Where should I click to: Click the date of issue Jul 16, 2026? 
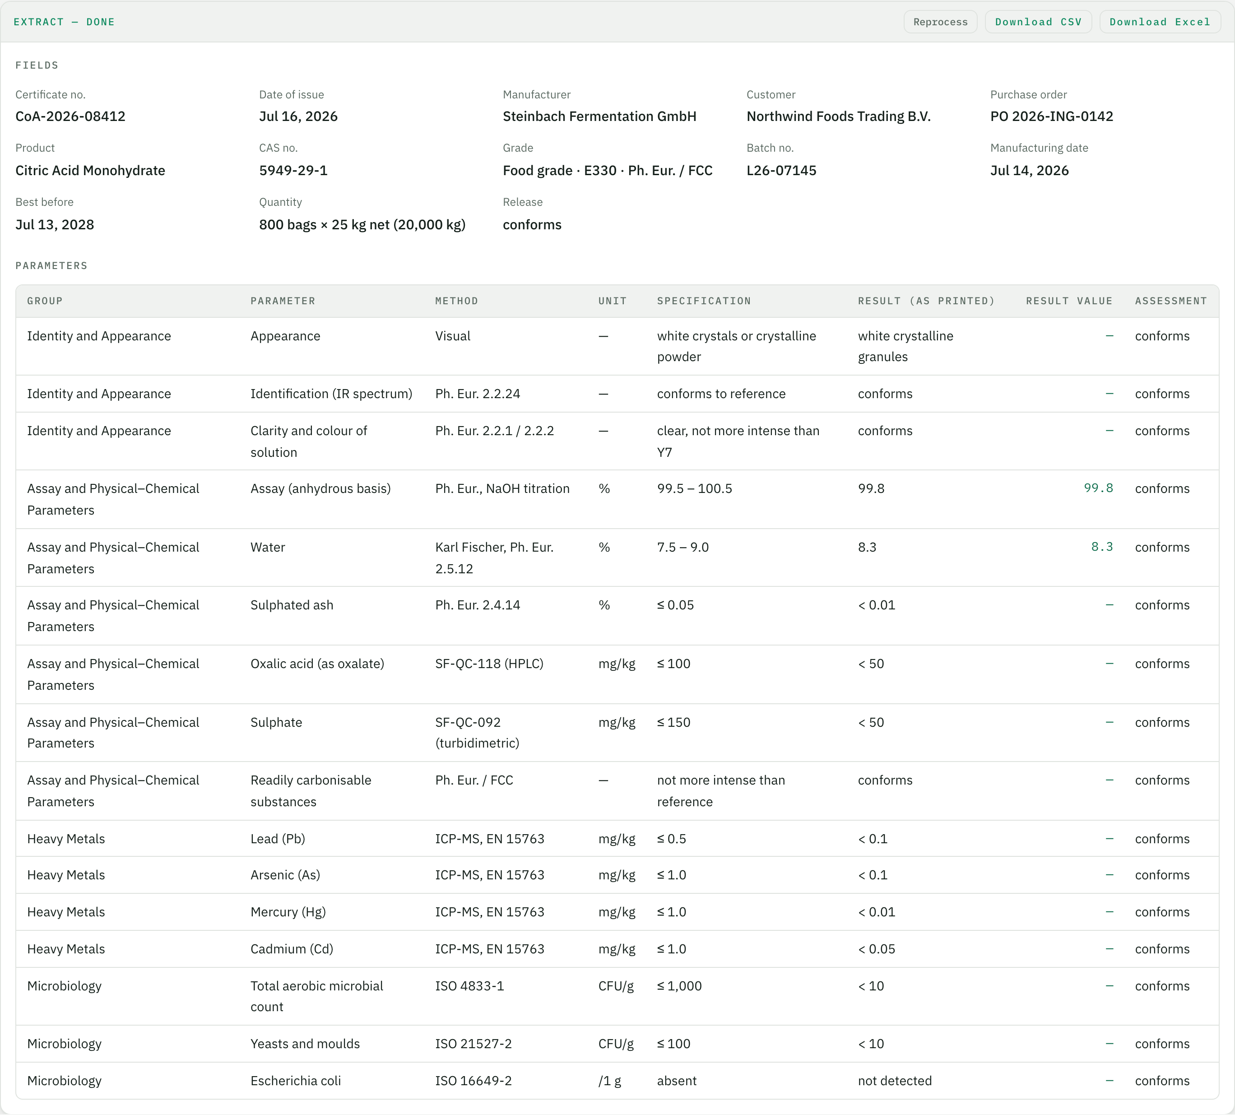[x=298, y=116]
